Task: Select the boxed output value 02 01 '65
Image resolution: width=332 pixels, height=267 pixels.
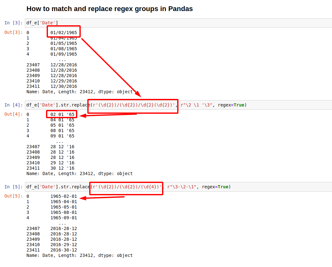Action: point(62,114)
